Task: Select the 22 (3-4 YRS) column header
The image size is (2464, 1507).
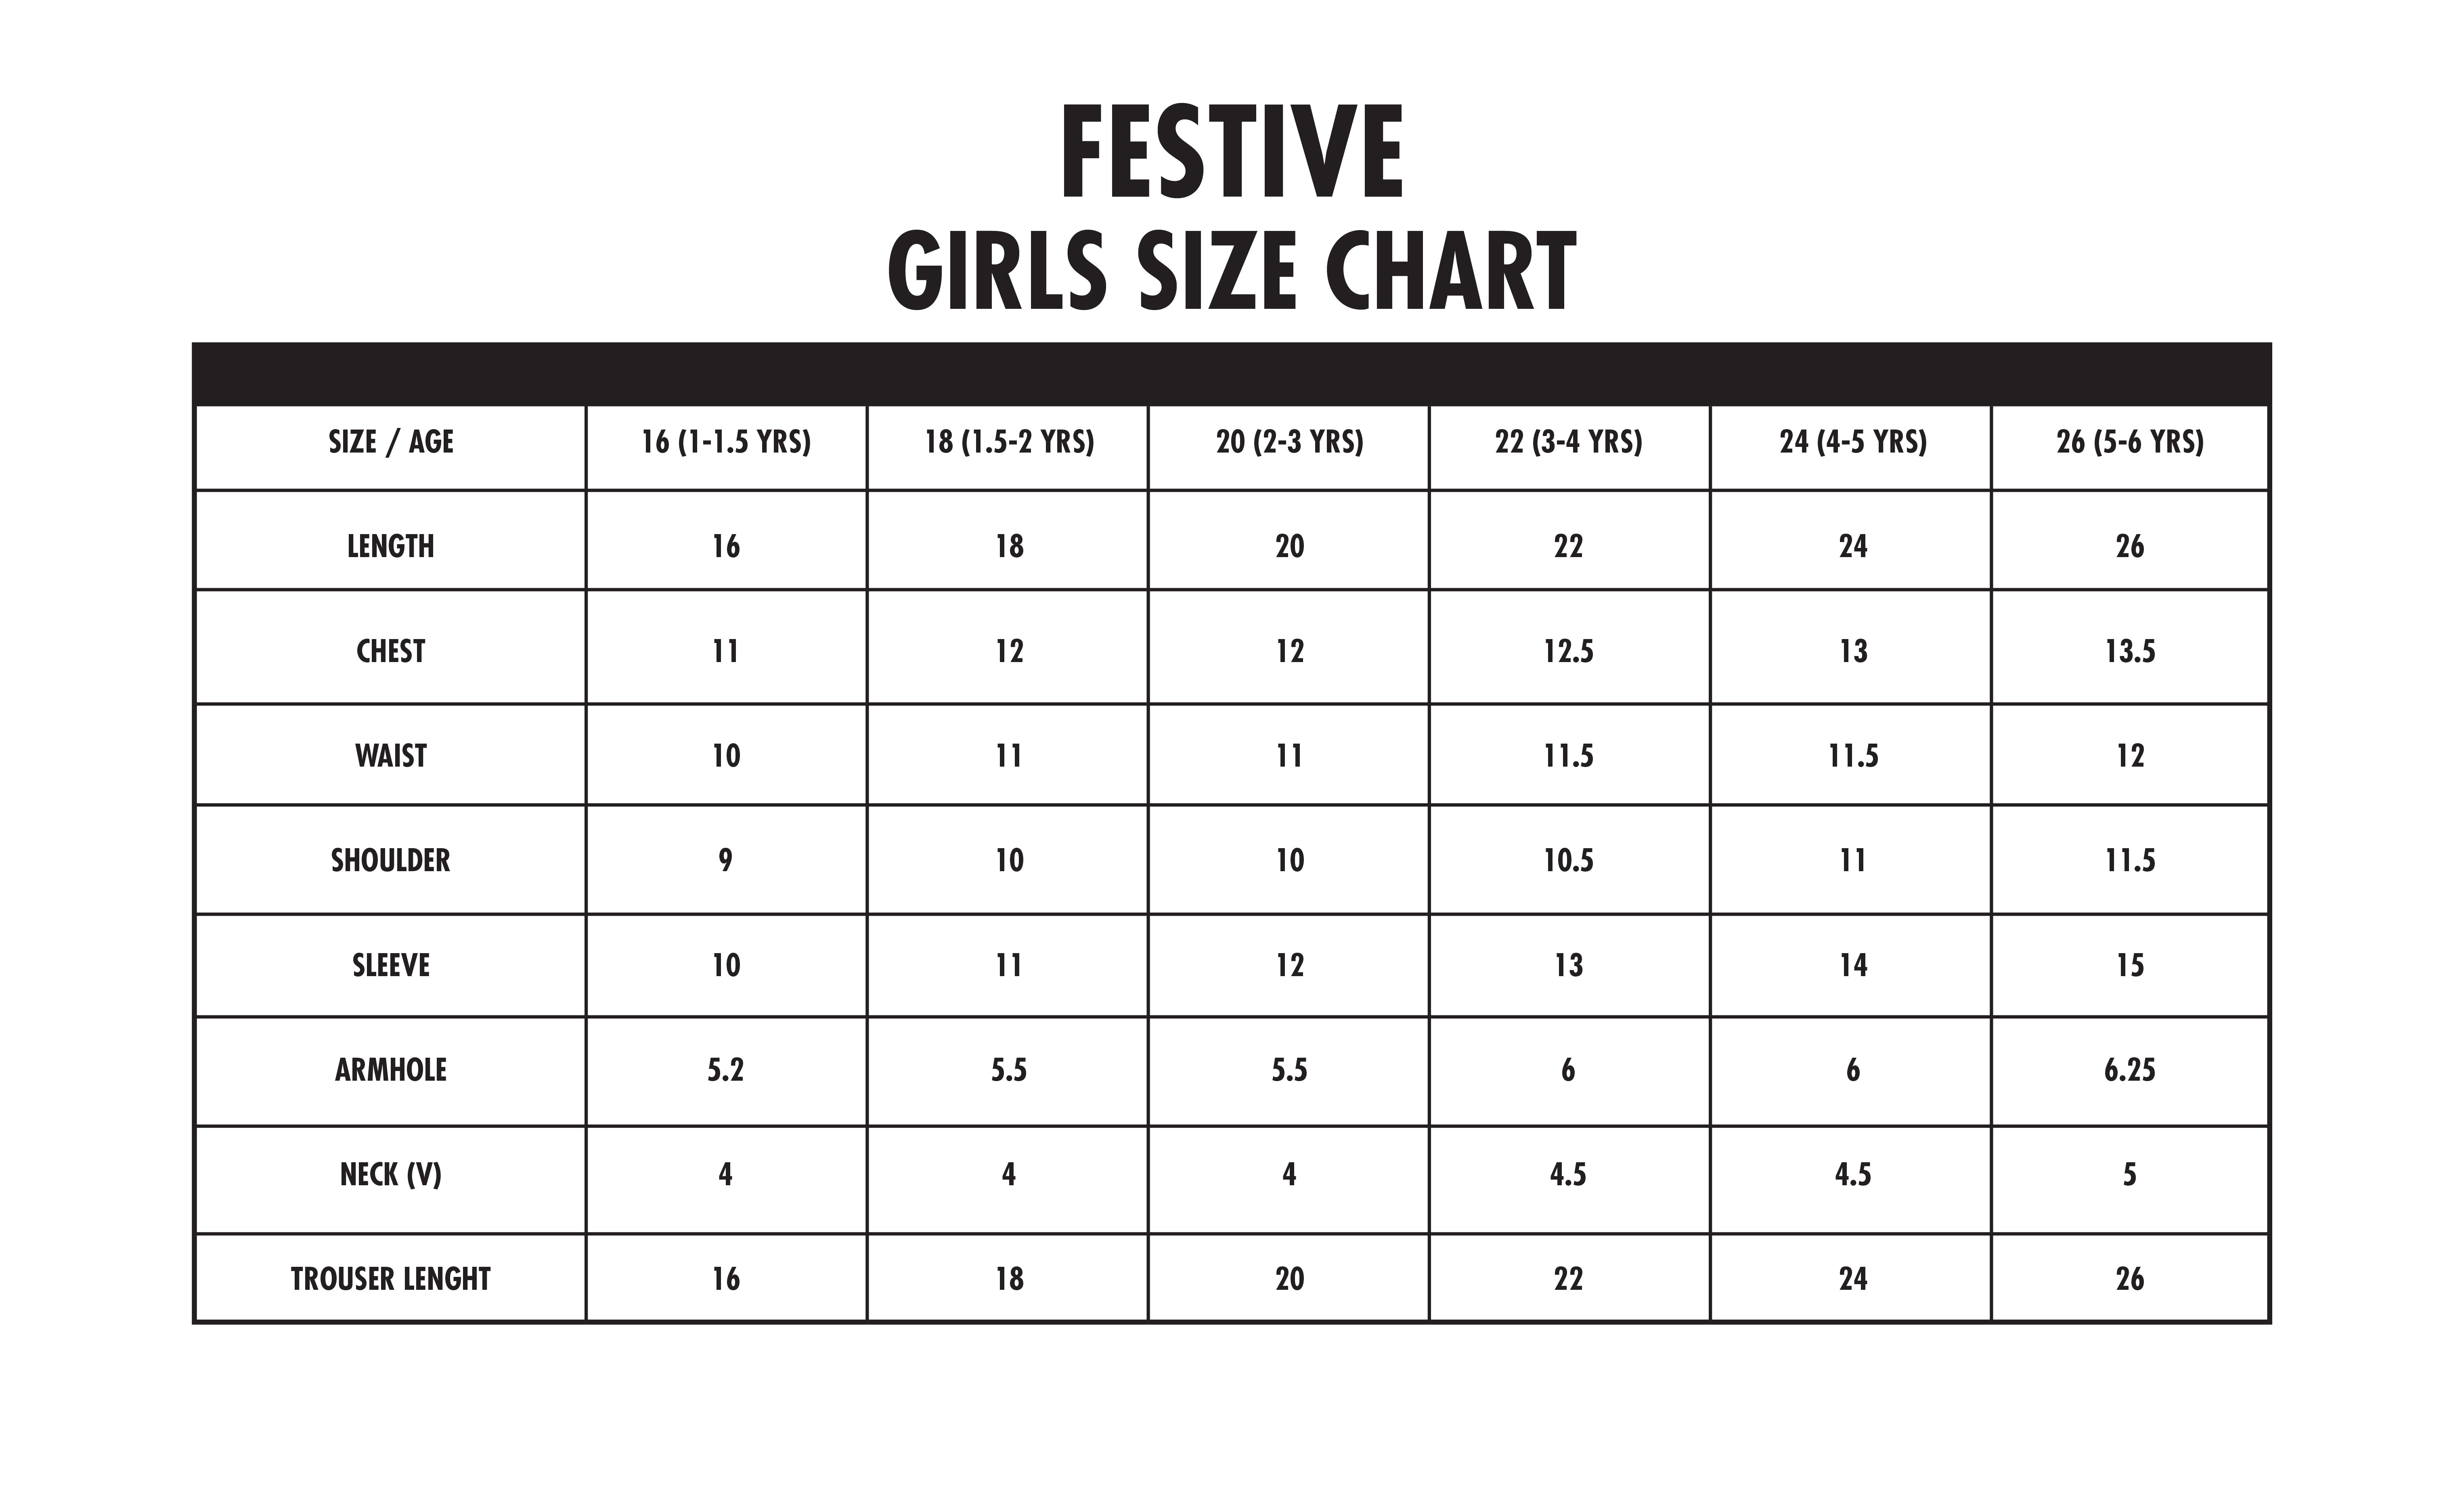Action: point(1568,442)
